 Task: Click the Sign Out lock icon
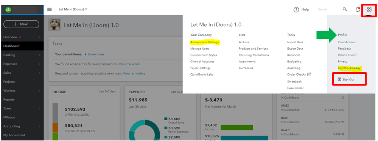339,79
